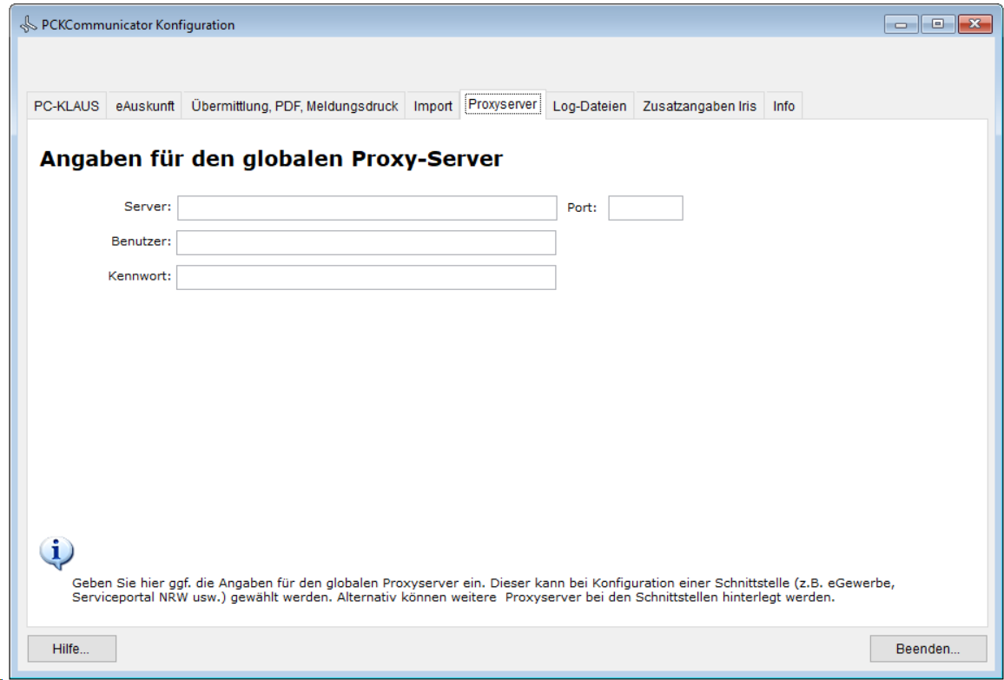Minimize the configuration window
The image size is (1004, 680).
tap(902, 24)
